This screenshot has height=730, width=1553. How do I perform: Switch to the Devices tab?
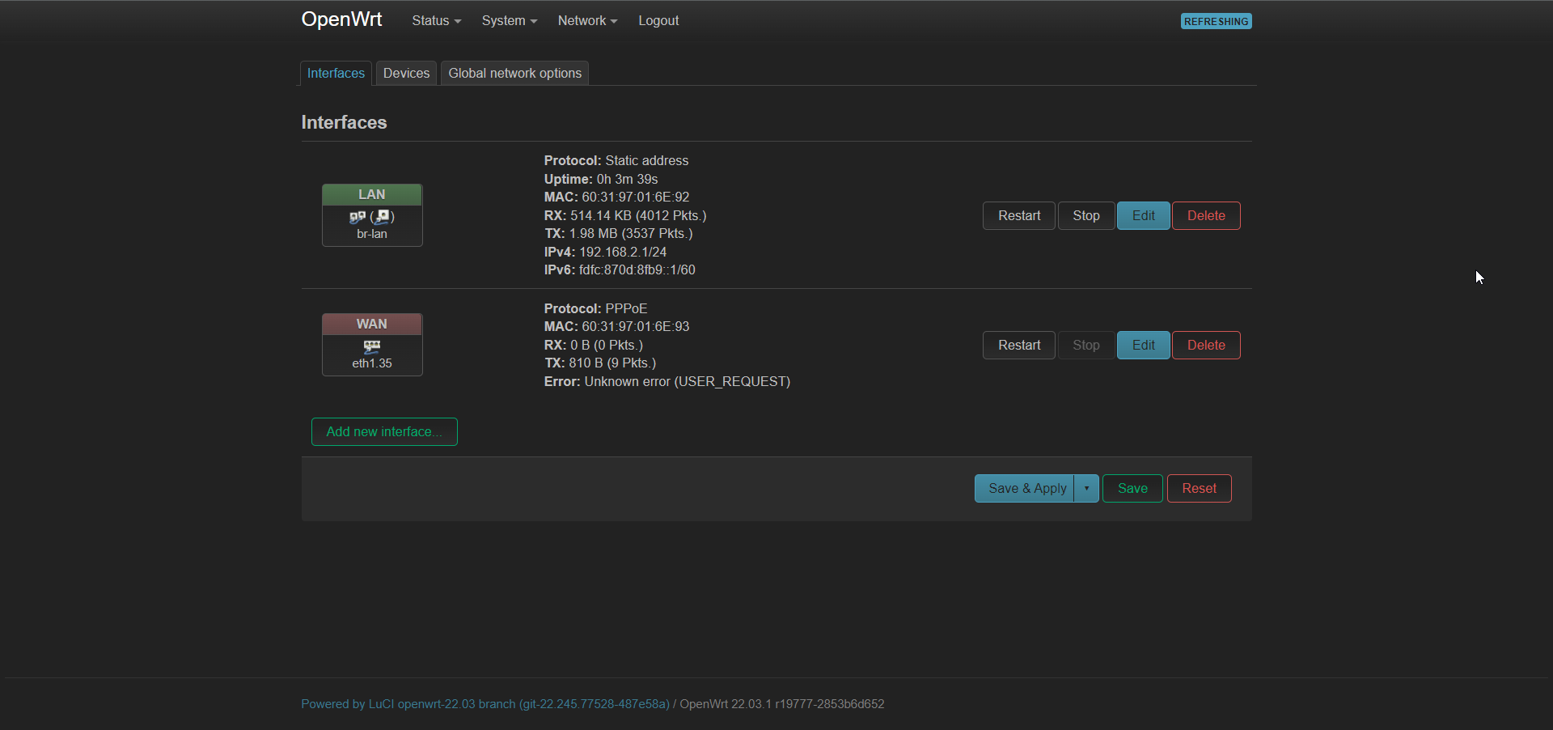pyautogui.click(x=406, y=73)
